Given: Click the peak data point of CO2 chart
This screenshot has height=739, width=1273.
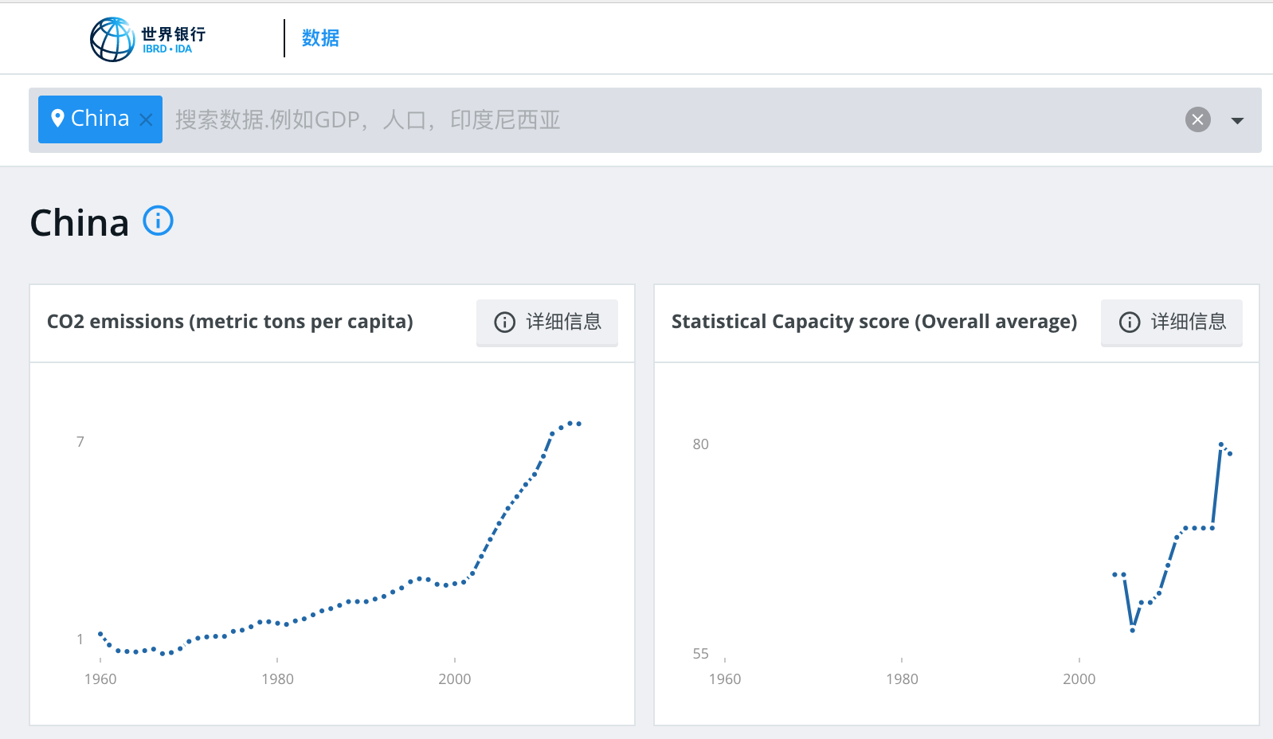Looking at the screenshot, I should point(570,423).
